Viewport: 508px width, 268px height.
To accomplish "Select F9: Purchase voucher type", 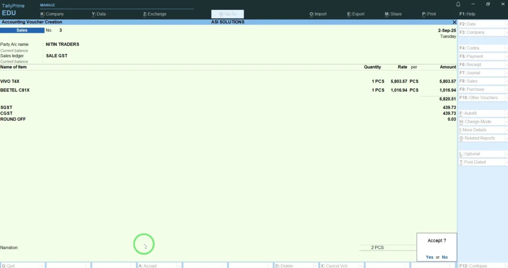I will point(482,89).
